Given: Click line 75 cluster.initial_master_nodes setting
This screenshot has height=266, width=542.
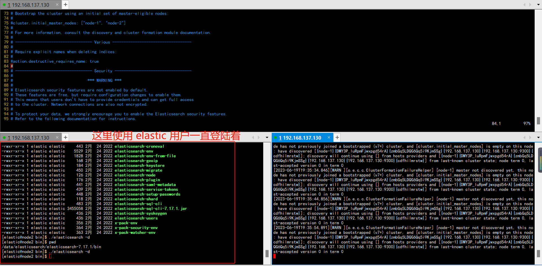Looking at the screenshot, I should [x=68, y=23].
